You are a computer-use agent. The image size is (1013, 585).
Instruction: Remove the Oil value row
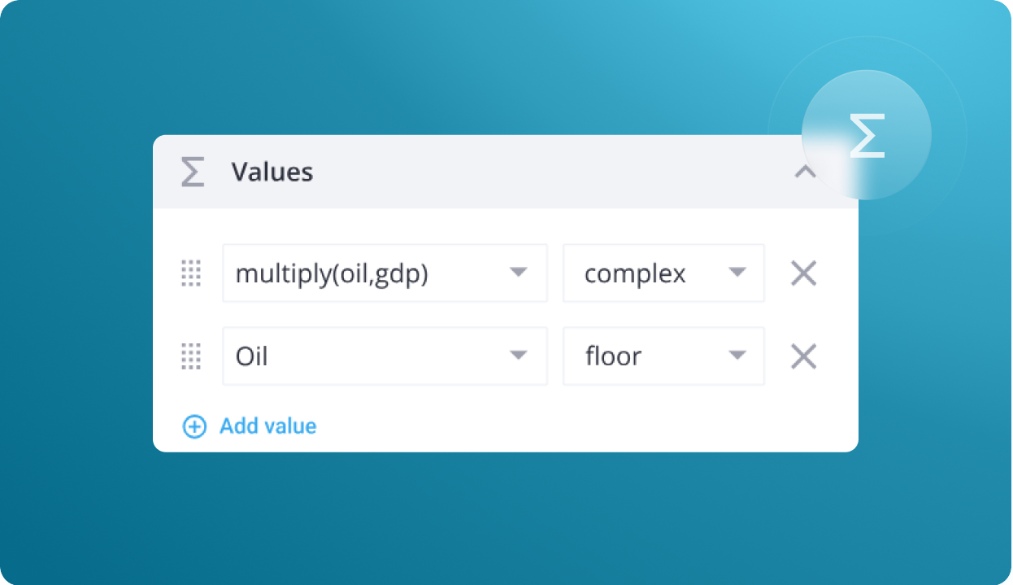tap(803, 356)
